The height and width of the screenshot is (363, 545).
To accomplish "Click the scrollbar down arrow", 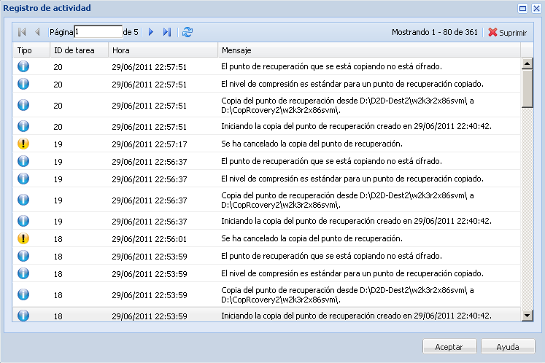I will 527,316.
